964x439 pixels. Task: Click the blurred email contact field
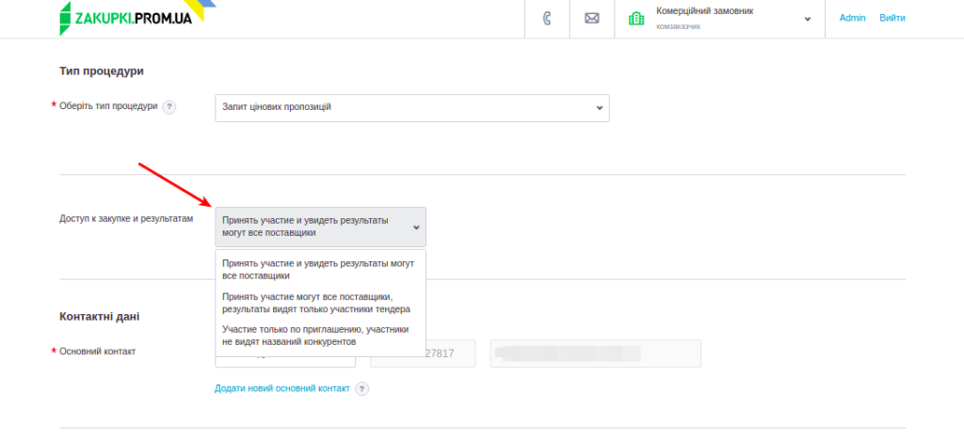point(595,353)
